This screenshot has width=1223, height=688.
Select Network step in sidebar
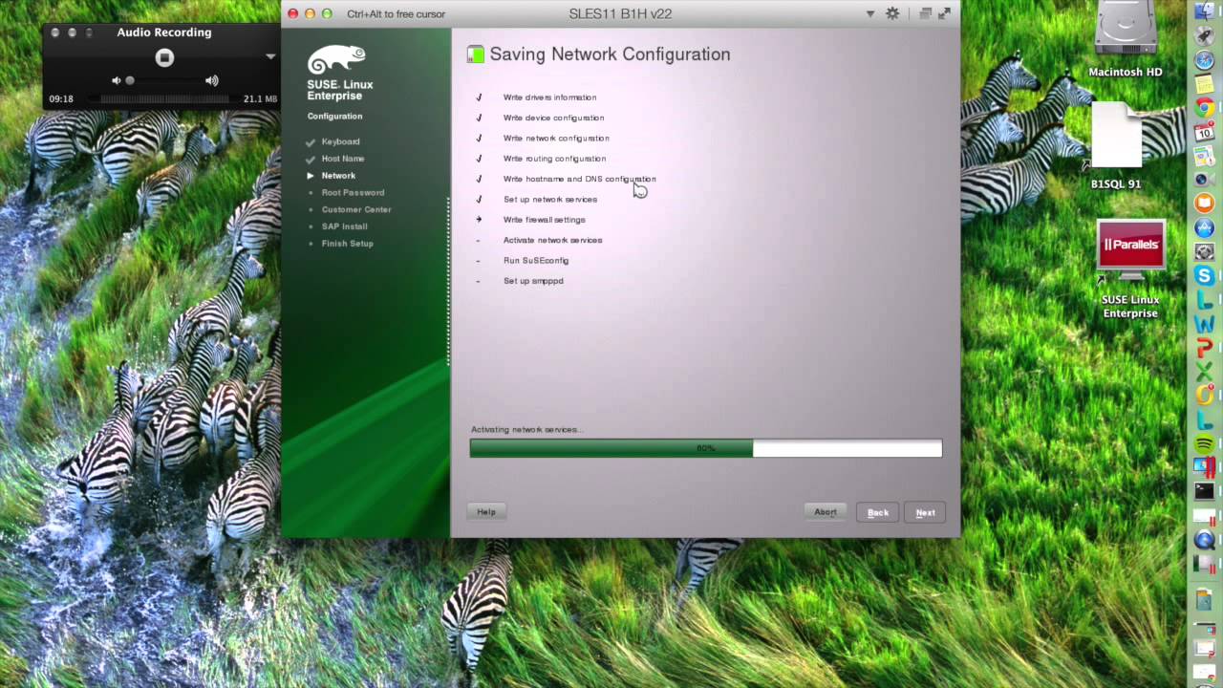coord(338,176)
